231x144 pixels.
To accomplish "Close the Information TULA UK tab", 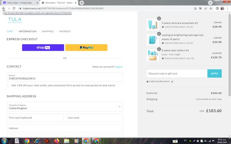I will click(76, 3).
